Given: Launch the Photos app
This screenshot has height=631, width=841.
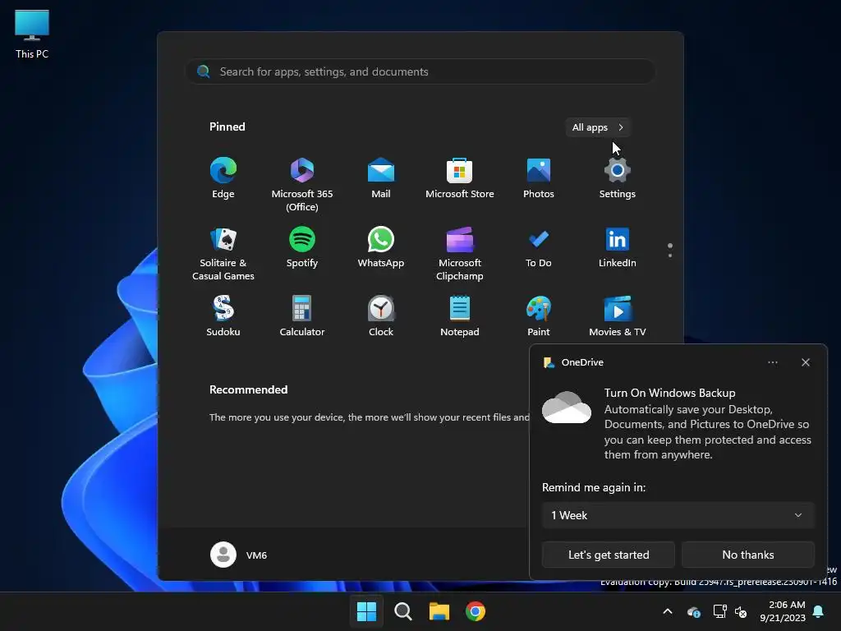Looking at the screenshot, I should point(539,178).
